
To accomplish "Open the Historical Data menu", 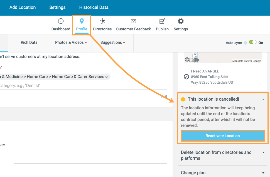I will point(94,8).
